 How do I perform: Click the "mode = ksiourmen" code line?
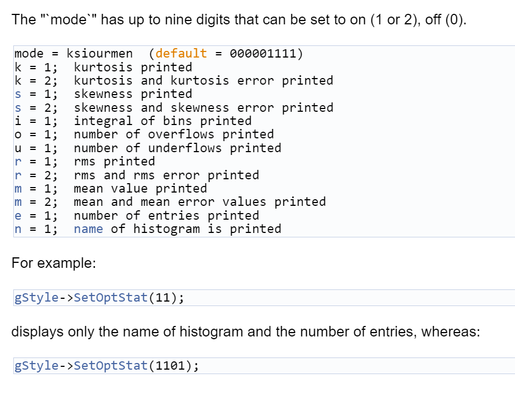click(x=73, y=54)
